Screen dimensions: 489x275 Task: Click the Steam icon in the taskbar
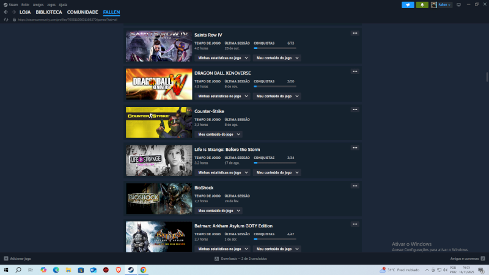tap(131, 270)
